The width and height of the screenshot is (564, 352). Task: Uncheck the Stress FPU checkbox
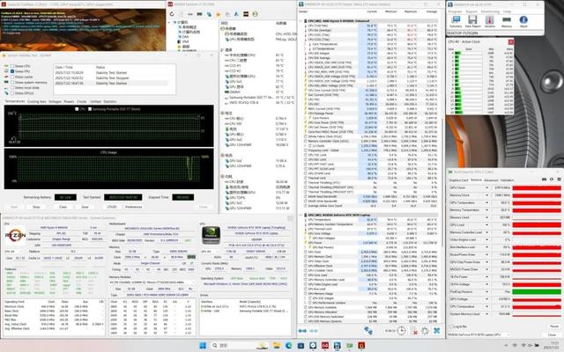tap(12, 71)
